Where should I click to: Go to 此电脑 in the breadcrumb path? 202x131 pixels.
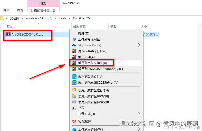coord(14,18)
